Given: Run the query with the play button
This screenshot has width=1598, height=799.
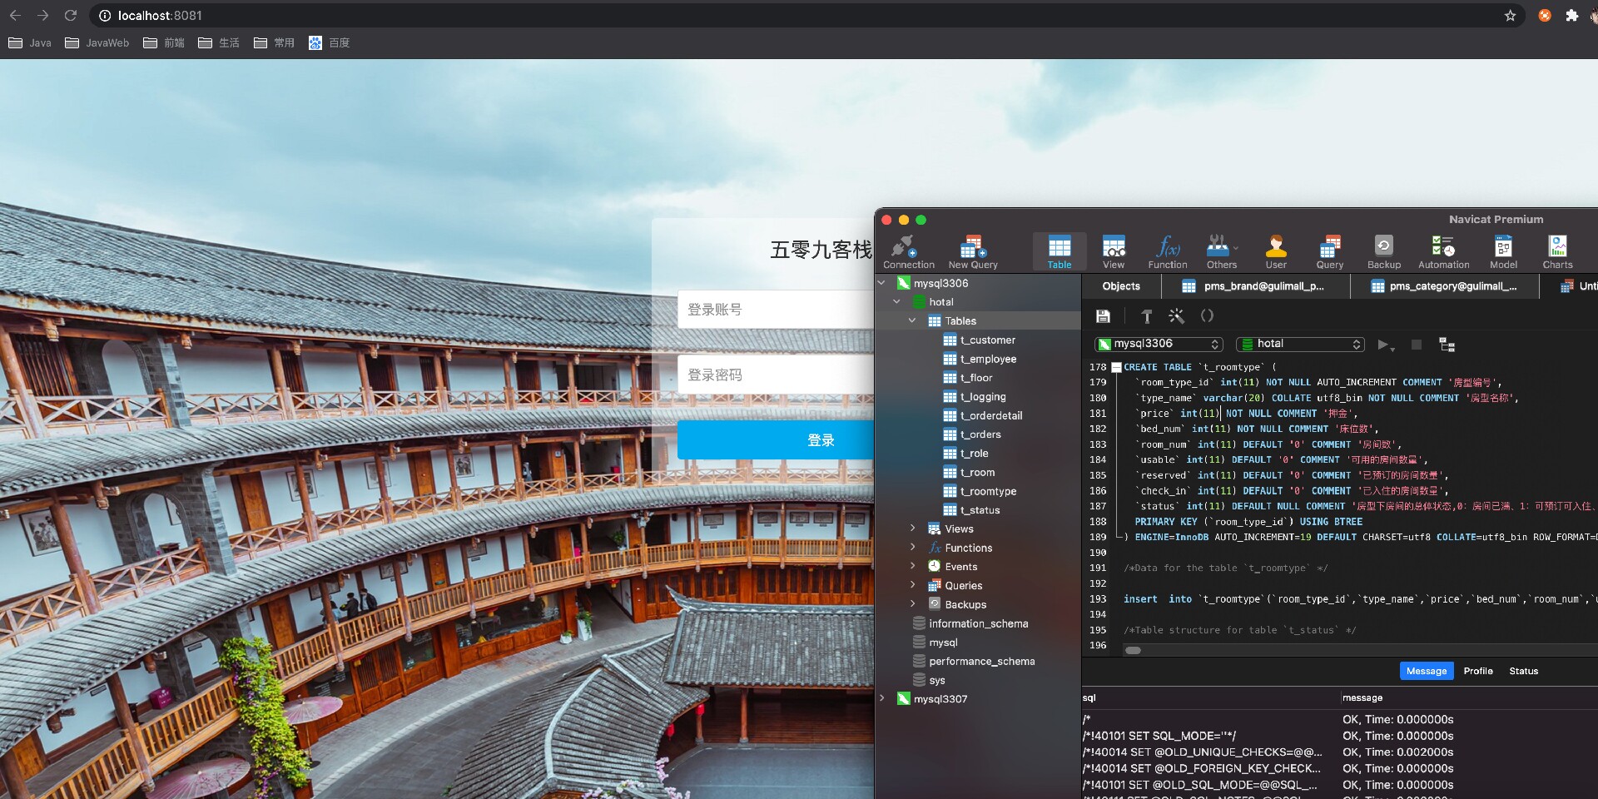Looking at the screenshot, I should coord(1383,345).
